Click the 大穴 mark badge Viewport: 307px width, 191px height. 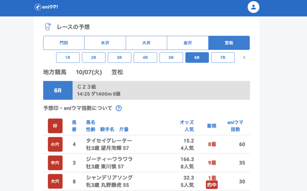pyautogui.click(x=55, y=181)
